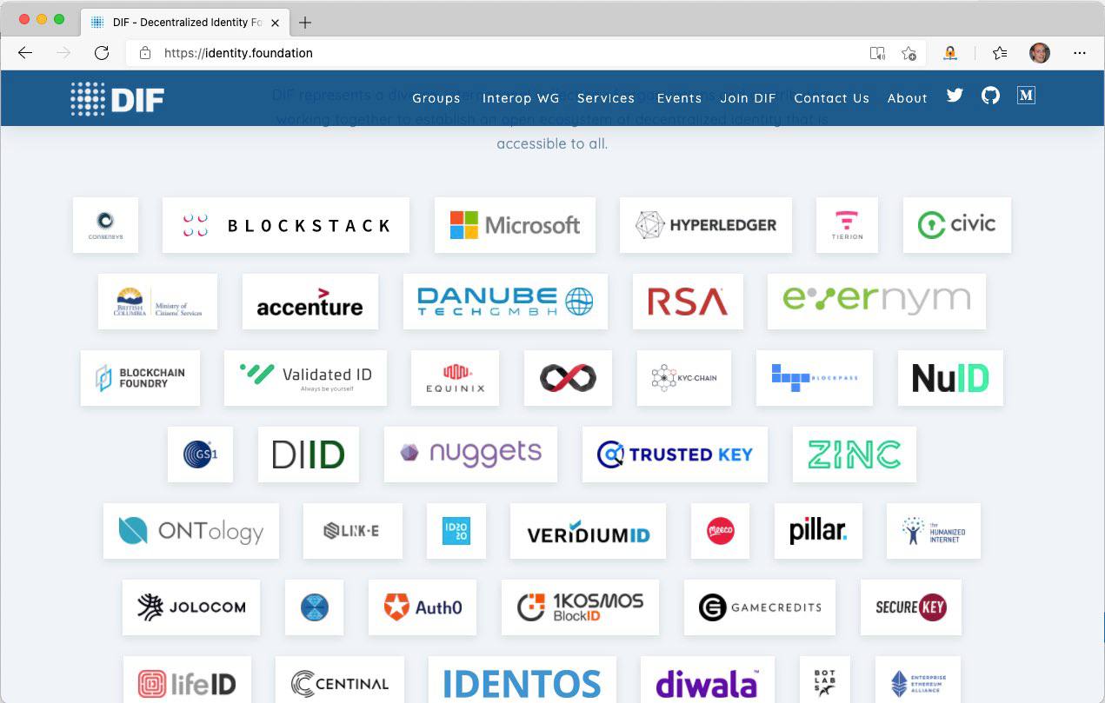Click the lifeID logo tile
The image size is (1105, 703).
[187, 680]
